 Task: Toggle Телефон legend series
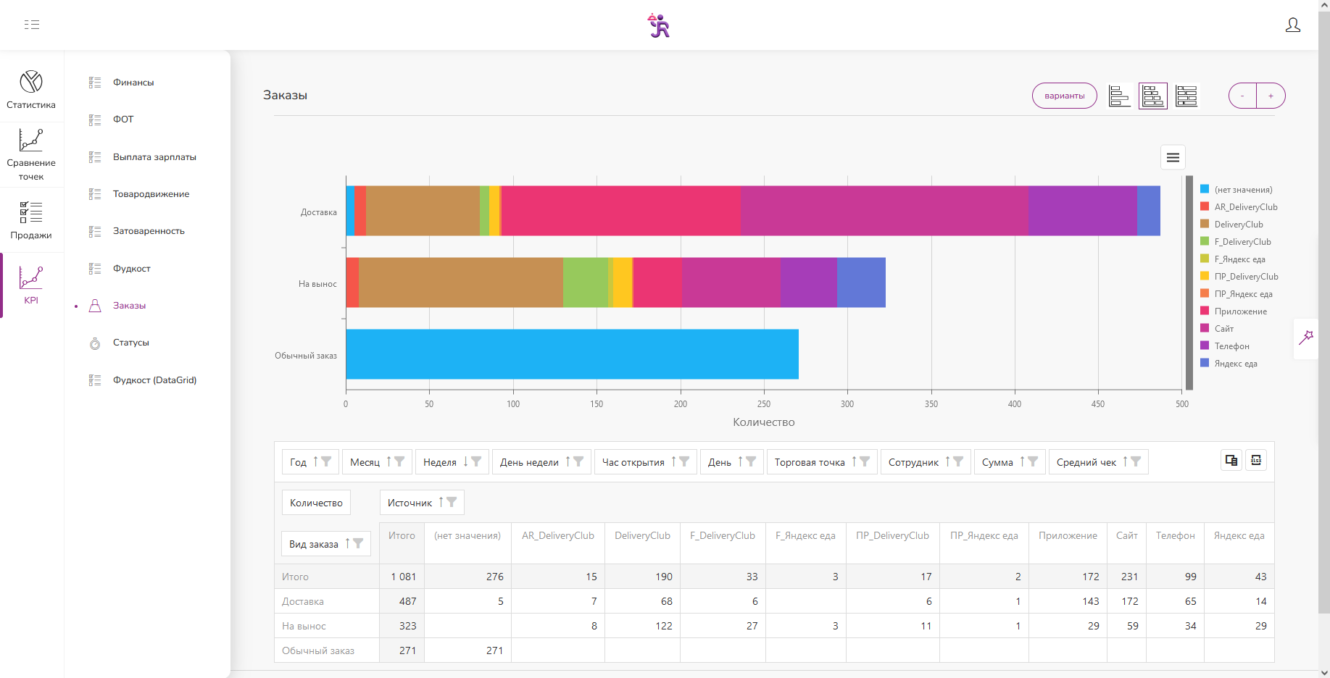pyautogui.click(x=1225, y=346)
